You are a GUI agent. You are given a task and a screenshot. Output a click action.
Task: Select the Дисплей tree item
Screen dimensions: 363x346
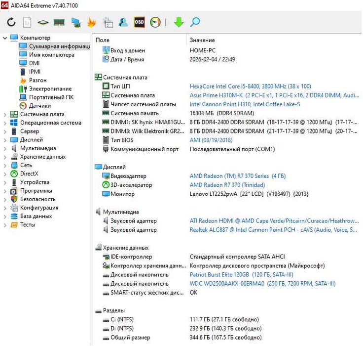click(27, 140)
